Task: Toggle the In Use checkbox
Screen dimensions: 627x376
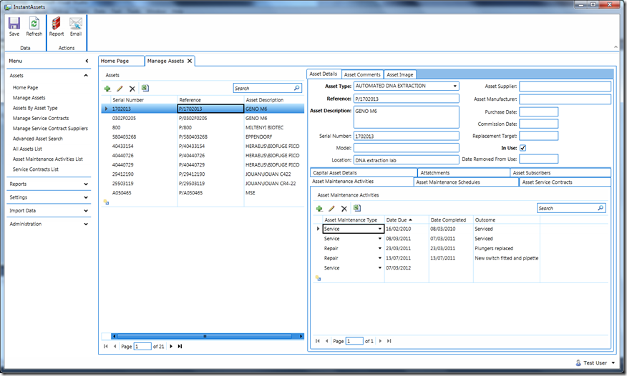Action: 522,148
